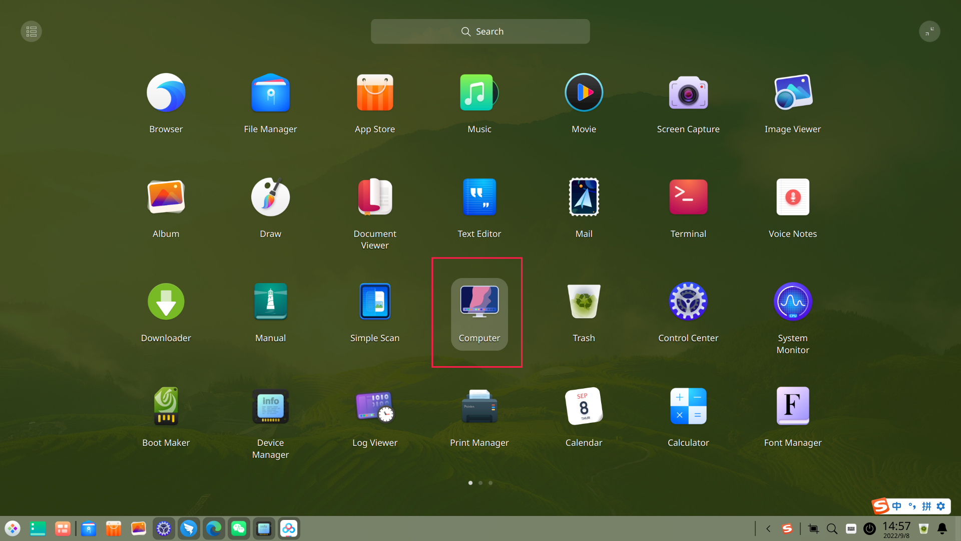
Task: Open File Manager
Action: 270,93
